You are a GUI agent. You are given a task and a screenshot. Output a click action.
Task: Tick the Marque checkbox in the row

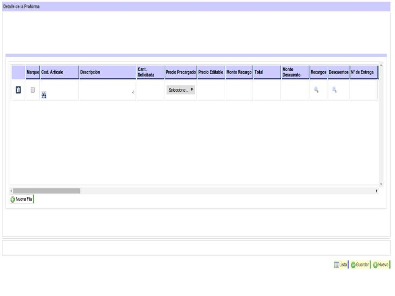pos(33,90)
